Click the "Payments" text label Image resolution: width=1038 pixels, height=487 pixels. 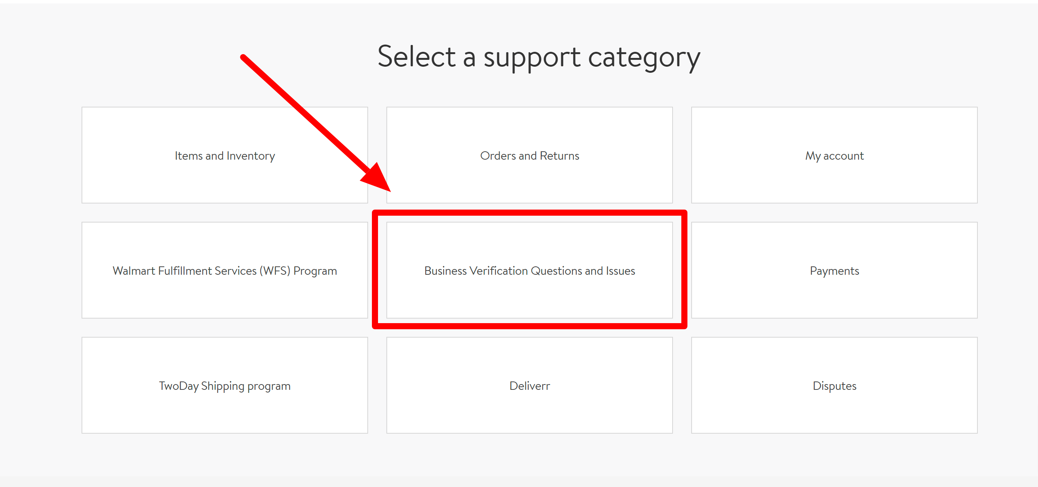tap(834, 271)
